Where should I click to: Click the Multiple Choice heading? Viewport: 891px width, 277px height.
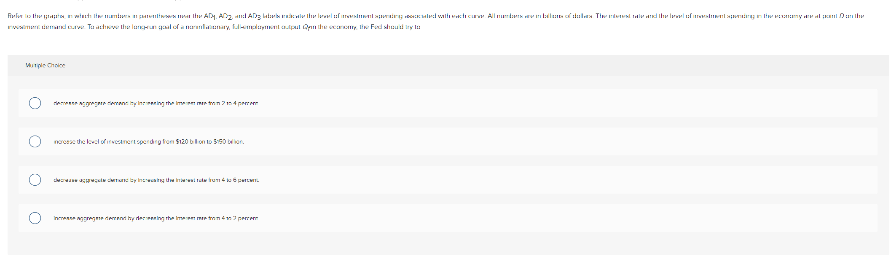point(45,65)
